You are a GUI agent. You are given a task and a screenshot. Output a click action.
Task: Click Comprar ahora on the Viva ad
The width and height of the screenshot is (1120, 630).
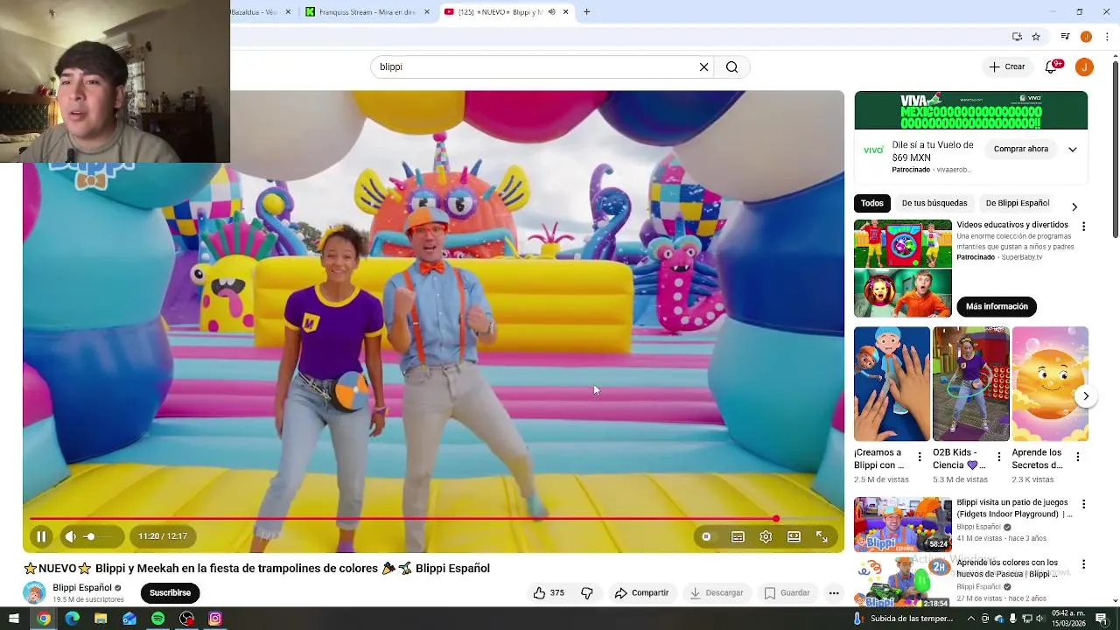tap(1021, 149)
